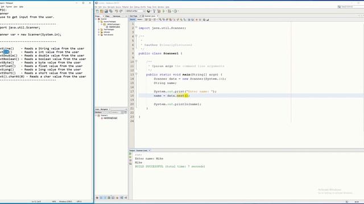Click the Clean and Build icon
This screenshot has width=364, height=204.
159,11
